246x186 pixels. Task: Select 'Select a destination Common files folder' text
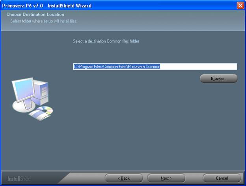tap(106, 41)
